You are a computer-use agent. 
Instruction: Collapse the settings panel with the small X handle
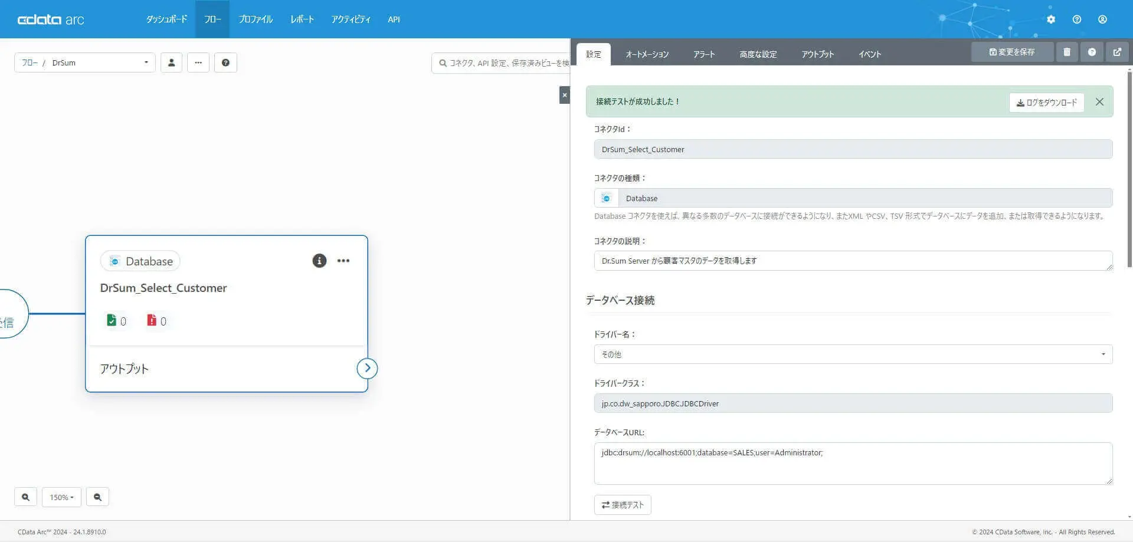click(x=565, y=95)
